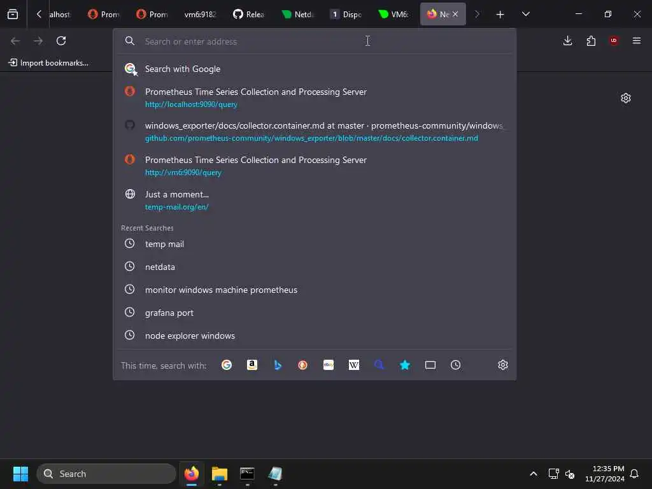Search this time with the blue magnifier engine
Image resolution: width=652 pixels, height=489 pixels.
(379, 365)
